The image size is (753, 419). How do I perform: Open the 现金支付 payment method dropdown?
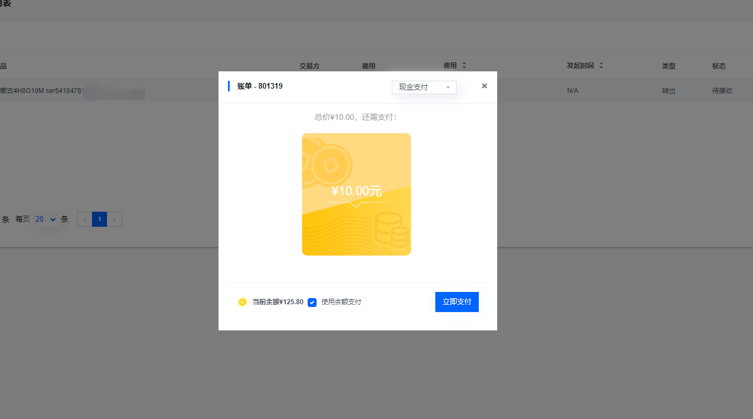coord(424,87)
